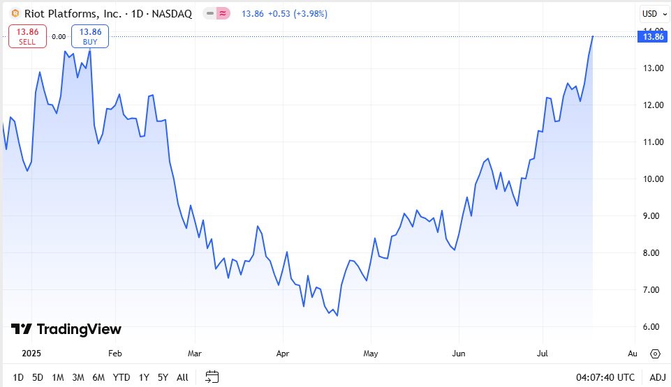Click the 13.86 SELL button

point(27,36)
